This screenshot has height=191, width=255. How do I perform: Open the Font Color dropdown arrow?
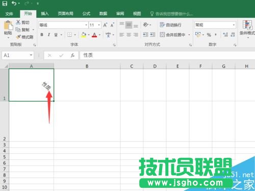99,35
